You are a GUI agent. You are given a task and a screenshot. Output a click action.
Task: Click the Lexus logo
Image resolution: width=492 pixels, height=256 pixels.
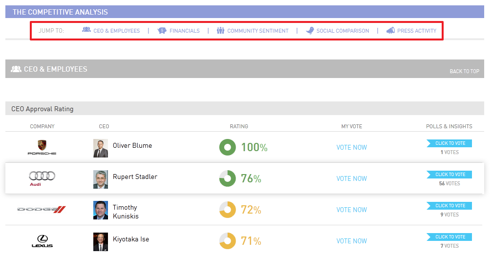pos(42,241)
